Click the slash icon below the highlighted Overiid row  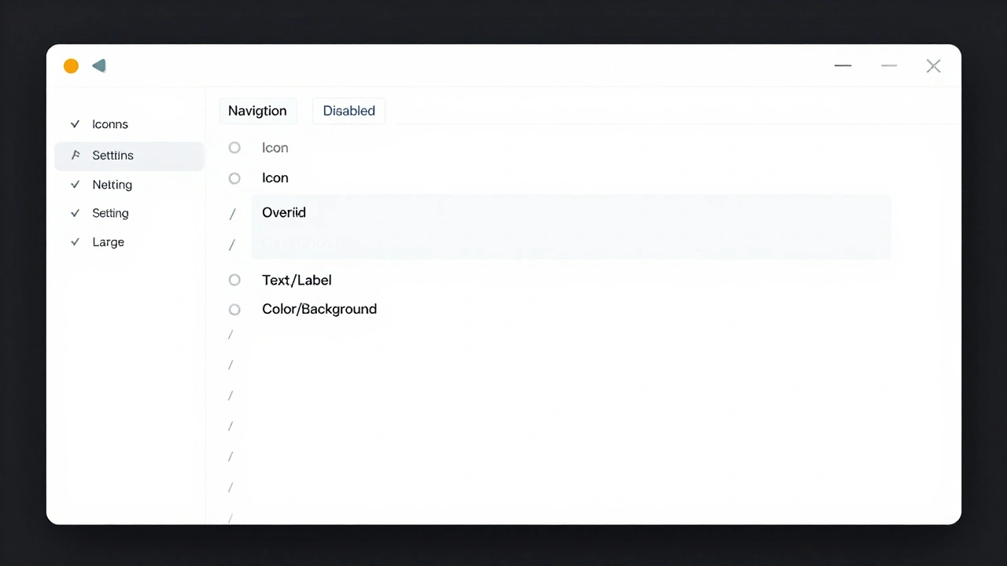[232, 245]
